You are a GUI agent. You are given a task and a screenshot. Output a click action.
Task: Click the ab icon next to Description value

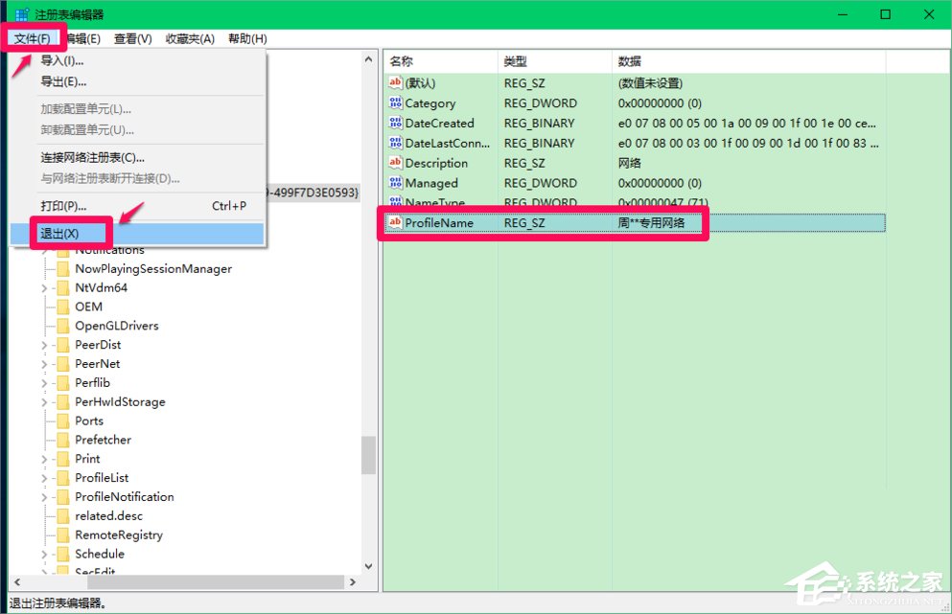[395, 163]
